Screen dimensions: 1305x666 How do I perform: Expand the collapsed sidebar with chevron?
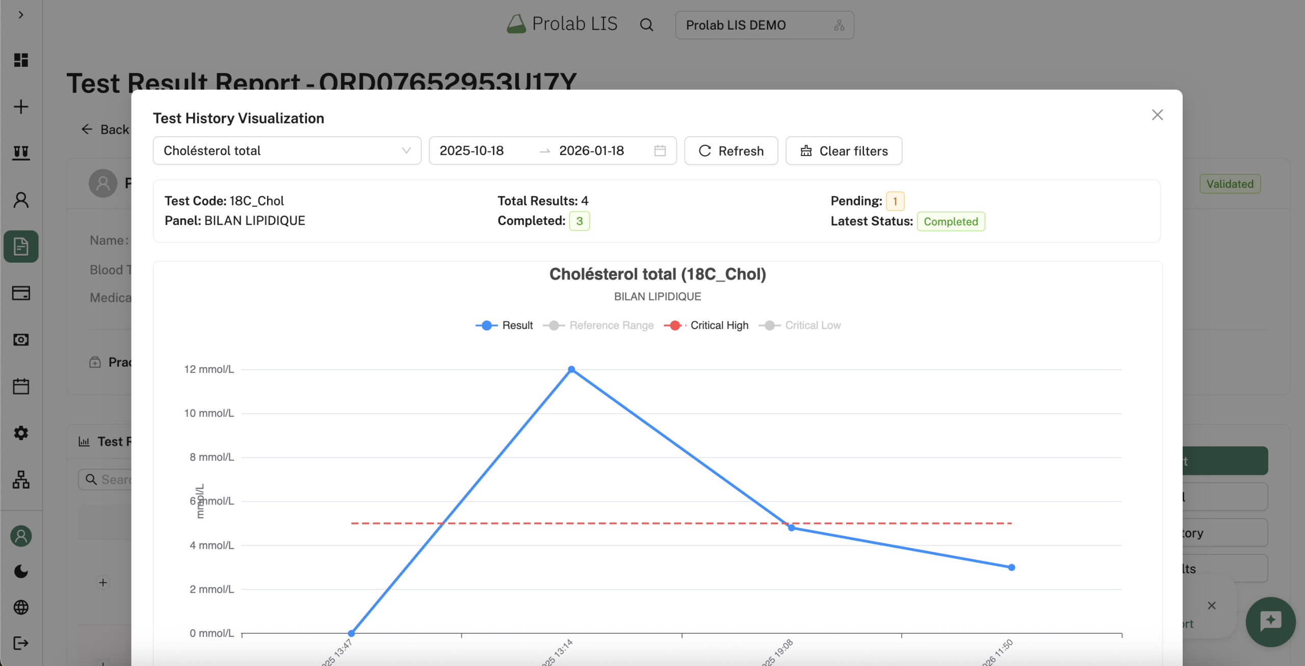pyautogui.click(x=21, y=14)
